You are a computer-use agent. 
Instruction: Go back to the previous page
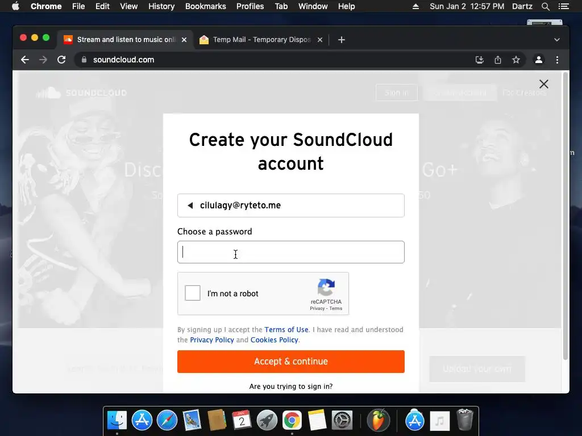click(x=25, y=60)
